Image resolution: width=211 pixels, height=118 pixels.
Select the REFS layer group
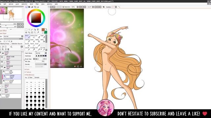[11, 91]
